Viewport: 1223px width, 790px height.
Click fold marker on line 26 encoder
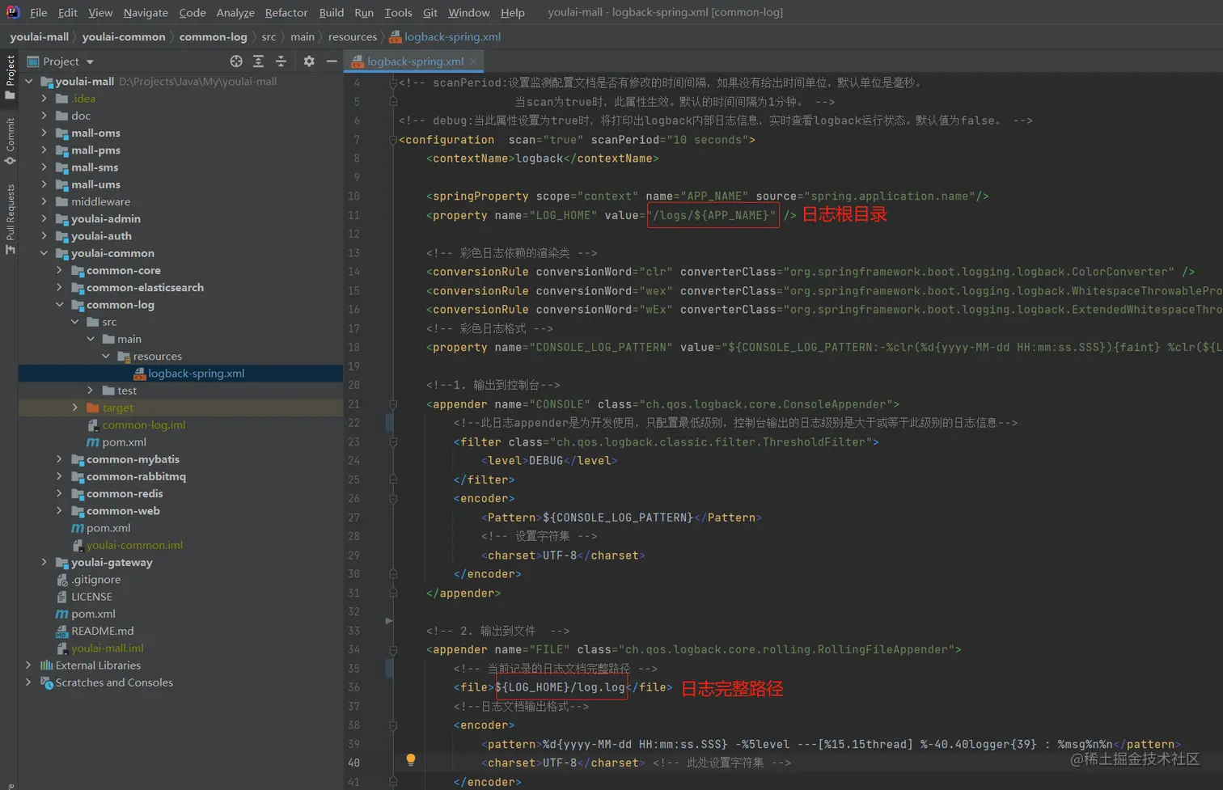[x=393, y=499]
